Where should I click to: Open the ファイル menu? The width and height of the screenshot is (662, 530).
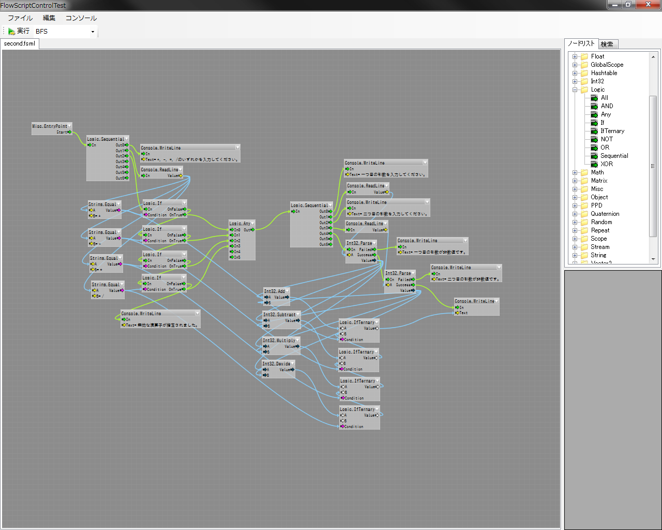point(20,18)
